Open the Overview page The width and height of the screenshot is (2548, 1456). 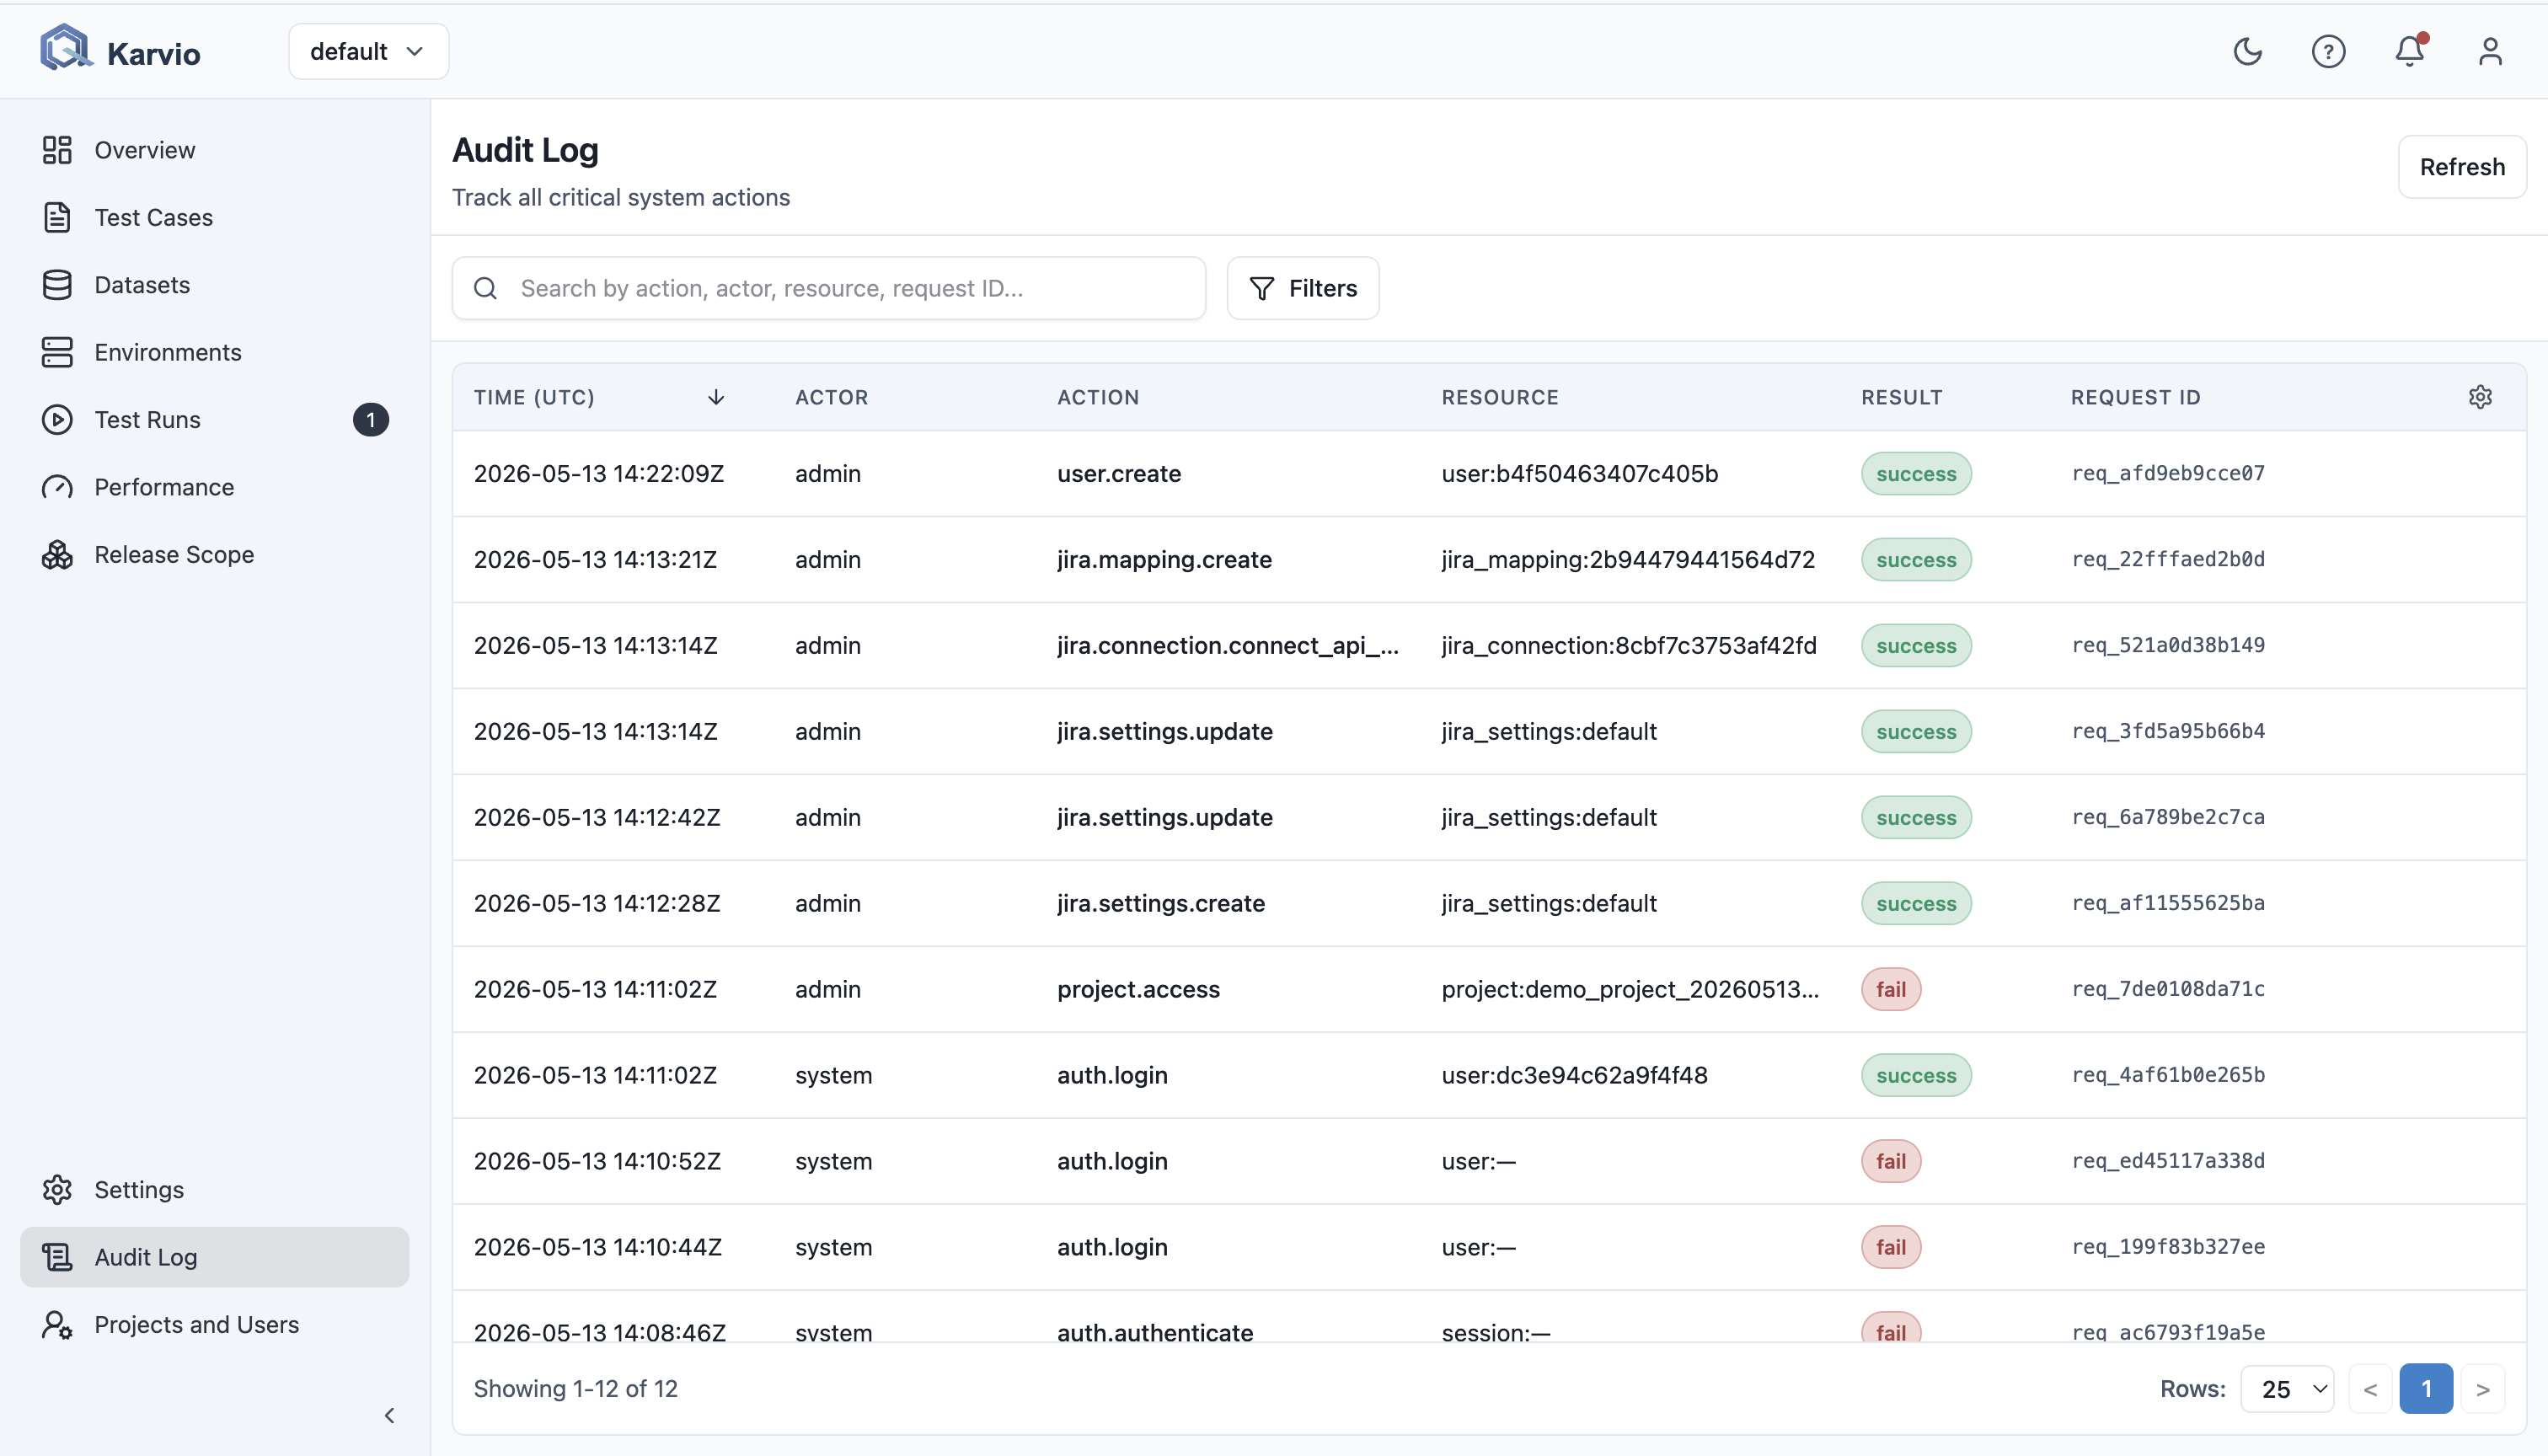(x=145, y=150)
